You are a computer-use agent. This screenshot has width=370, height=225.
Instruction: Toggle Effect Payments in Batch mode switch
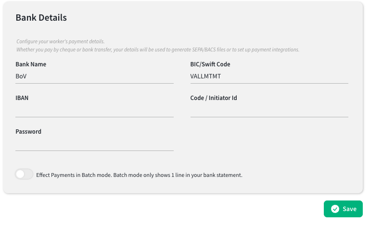[24, 175]
